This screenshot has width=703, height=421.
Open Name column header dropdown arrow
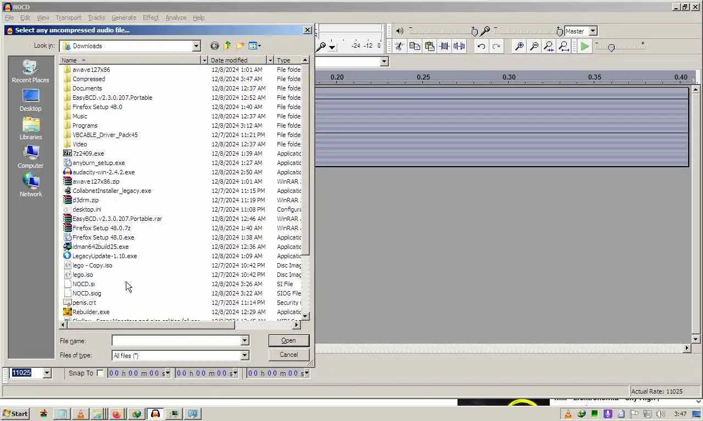(204, 60)
